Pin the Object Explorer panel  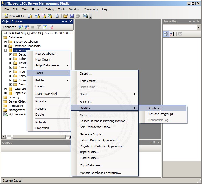coord(67,21)
